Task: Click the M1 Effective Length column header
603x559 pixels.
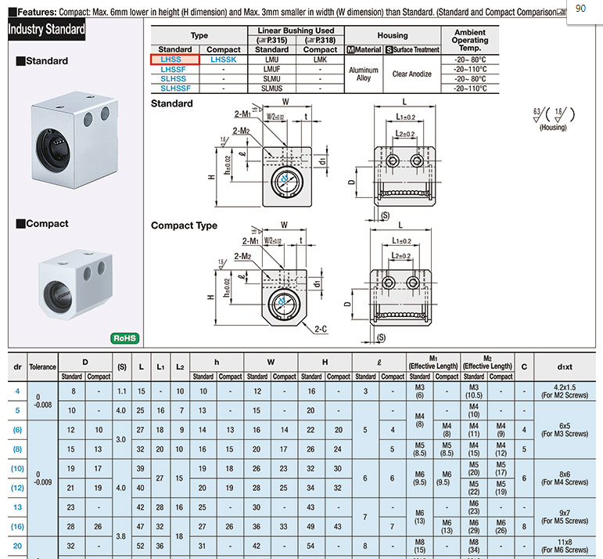Action: point(433,362)
